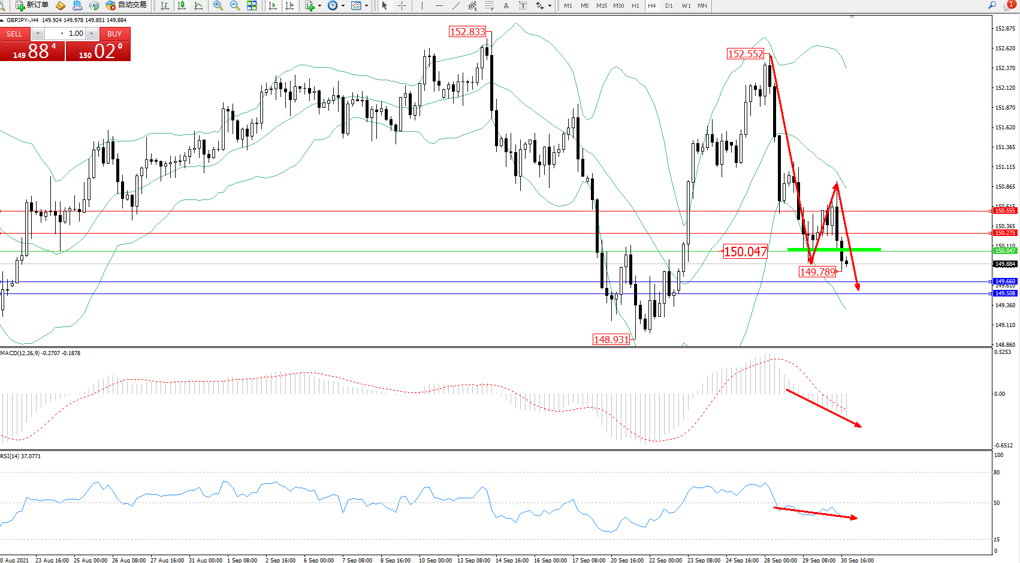Draw a horizontal line tool
This screenshot has height=563, width=1020.
pos(439,5)
